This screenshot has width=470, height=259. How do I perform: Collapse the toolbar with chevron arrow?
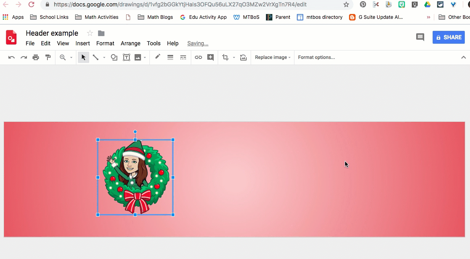click(463, 57)
